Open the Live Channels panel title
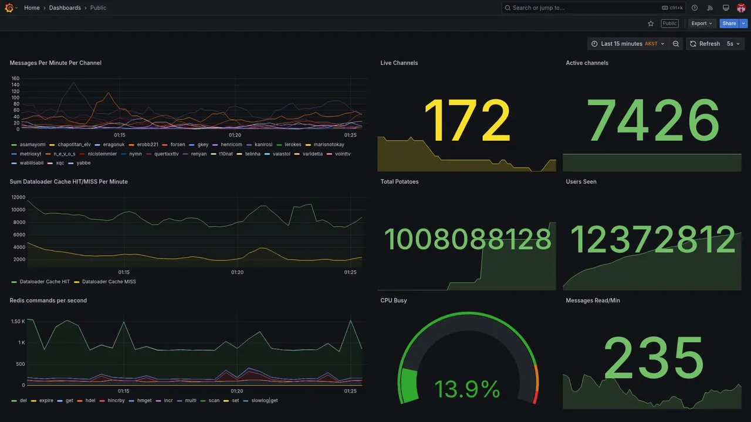 [x=399, y=63]
